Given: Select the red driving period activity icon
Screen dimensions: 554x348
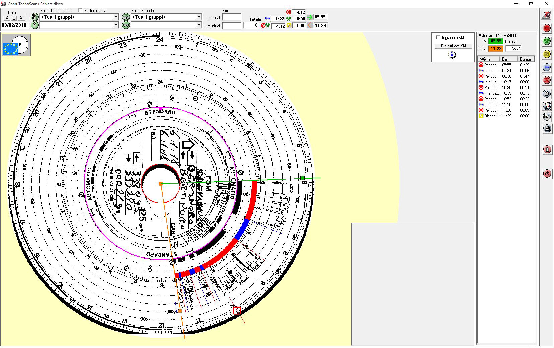Looking at the screenshot, I should (547, 28).
